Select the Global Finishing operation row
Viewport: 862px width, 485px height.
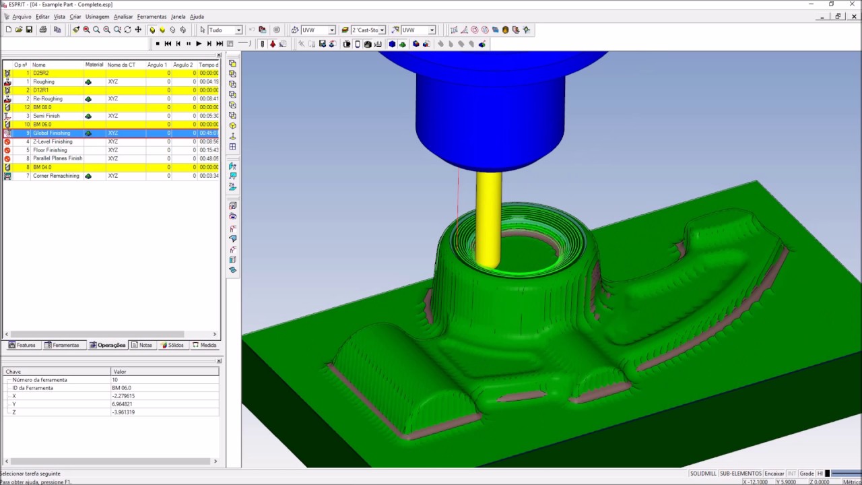[111, 133]
